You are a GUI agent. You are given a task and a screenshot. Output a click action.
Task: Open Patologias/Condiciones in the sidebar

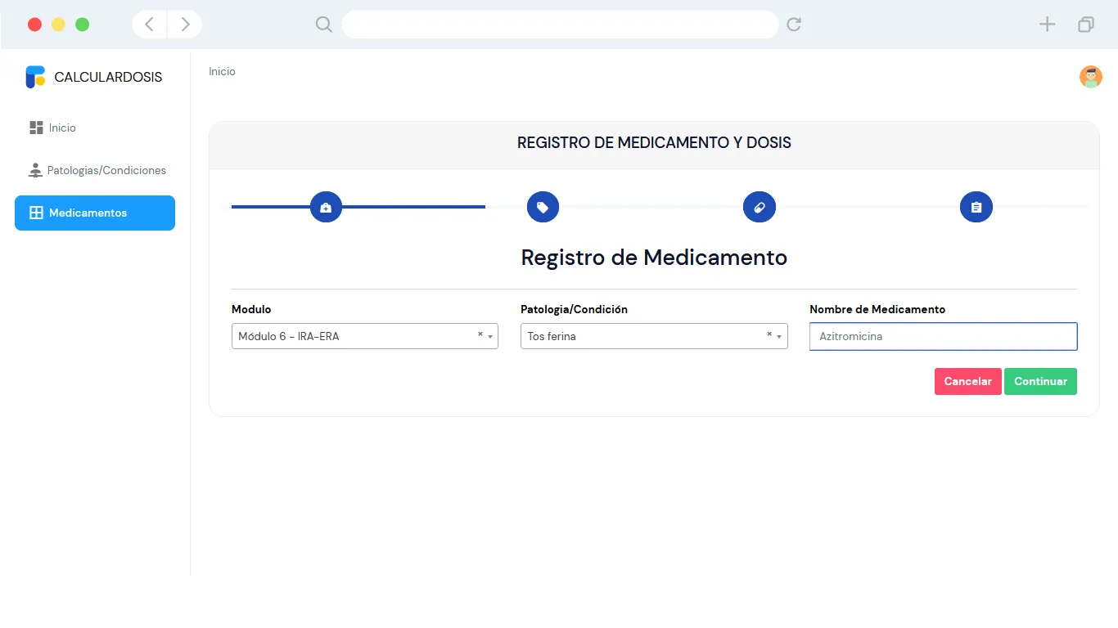coord(106,170)
